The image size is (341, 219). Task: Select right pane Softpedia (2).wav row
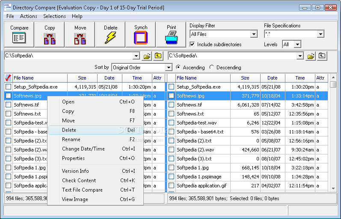248,150
